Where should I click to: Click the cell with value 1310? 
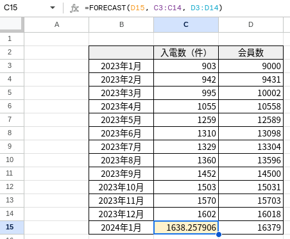pyautogui.click(x=186, y=133)
